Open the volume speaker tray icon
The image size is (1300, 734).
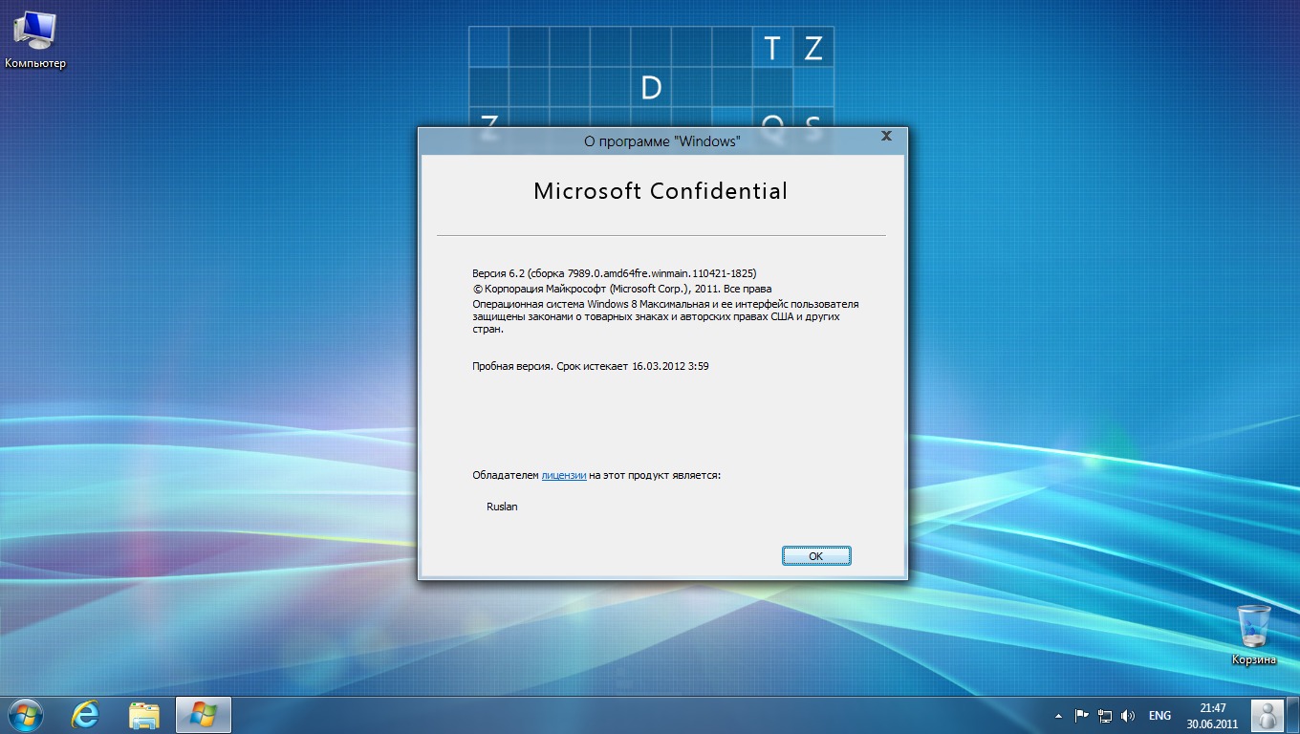tap(1128, 715)
